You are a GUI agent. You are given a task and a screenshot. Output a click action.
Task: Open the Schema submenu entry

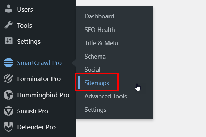pyautogui.click(x=95, y=57)
